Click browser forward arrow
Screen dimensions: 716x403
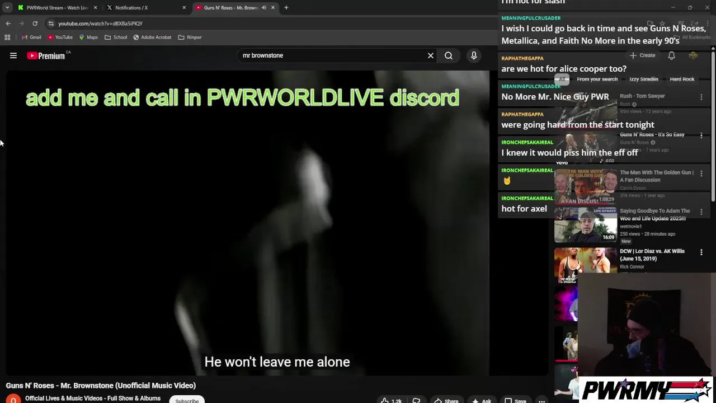tap(21, 24)
